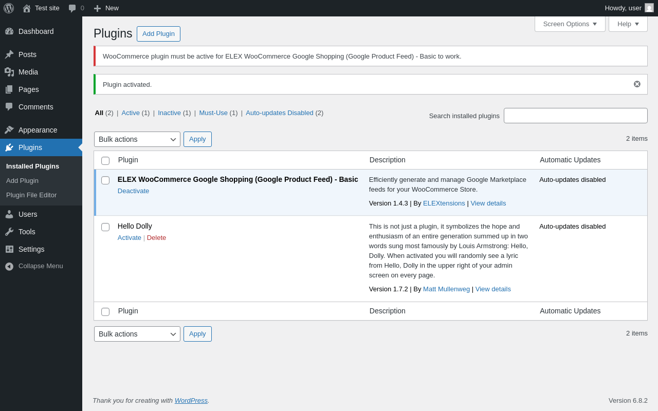Toggle select-all checkbox in table header
The height and width of the screenshot is (411, 658).
click(105, 161)
